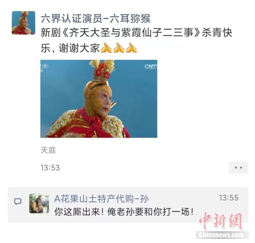
Task: Open the two-dot like/comment menu
Action: point(238,167)
